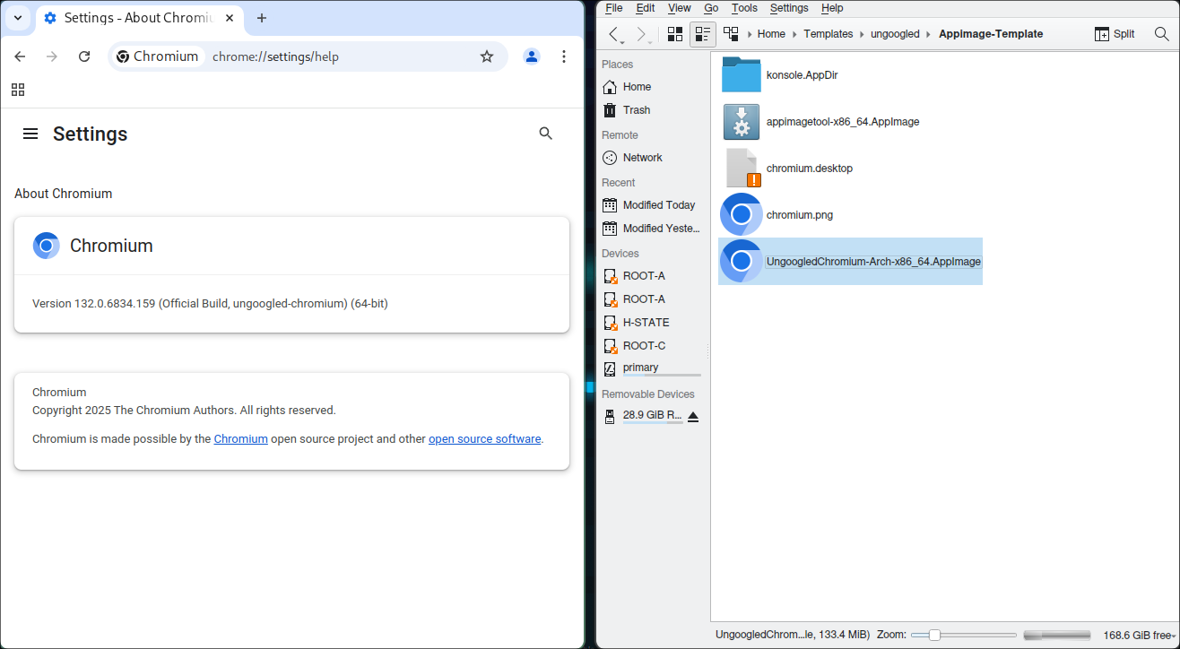Expand breadcrumb arrow after ungoogled
Viewport: 1180px width, 649px height.
[x=929, y=34]
